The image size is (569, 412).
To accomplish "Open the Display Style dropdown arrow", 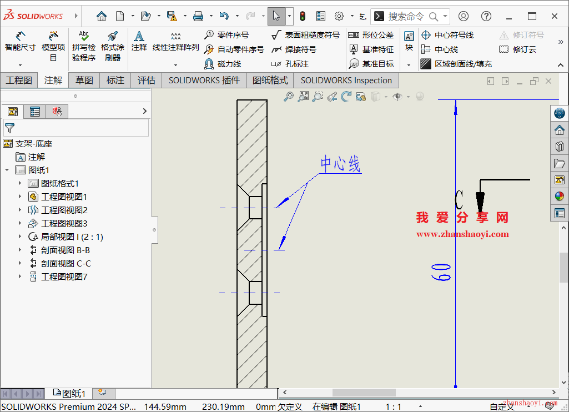I will tap(385, 96).
